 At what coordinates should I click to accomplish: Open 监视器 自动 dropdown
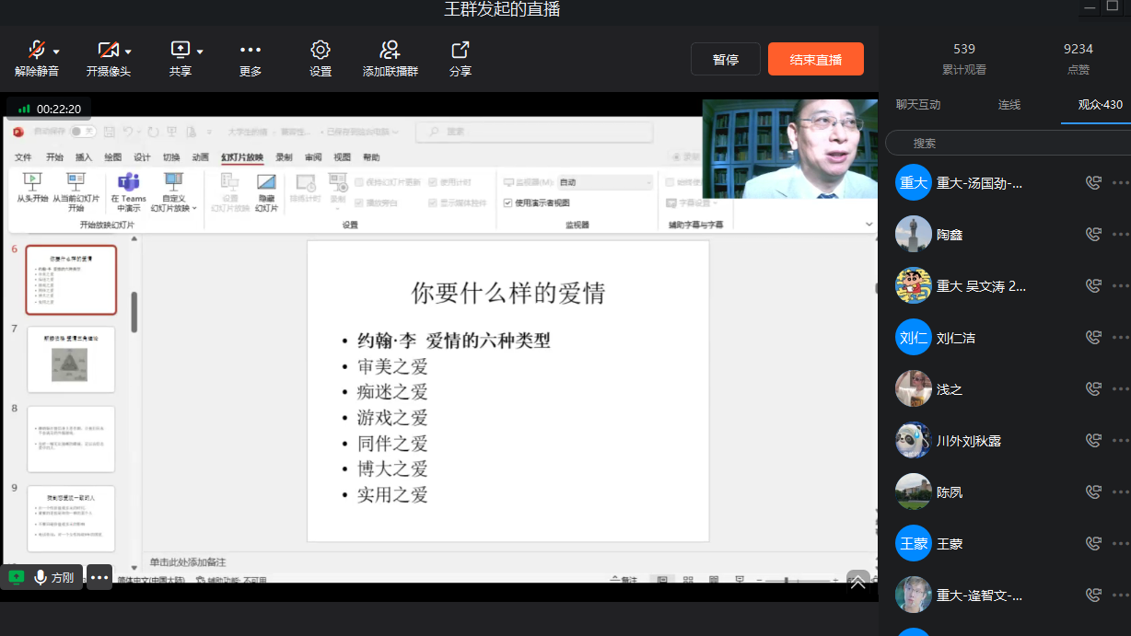click(605, 182)
